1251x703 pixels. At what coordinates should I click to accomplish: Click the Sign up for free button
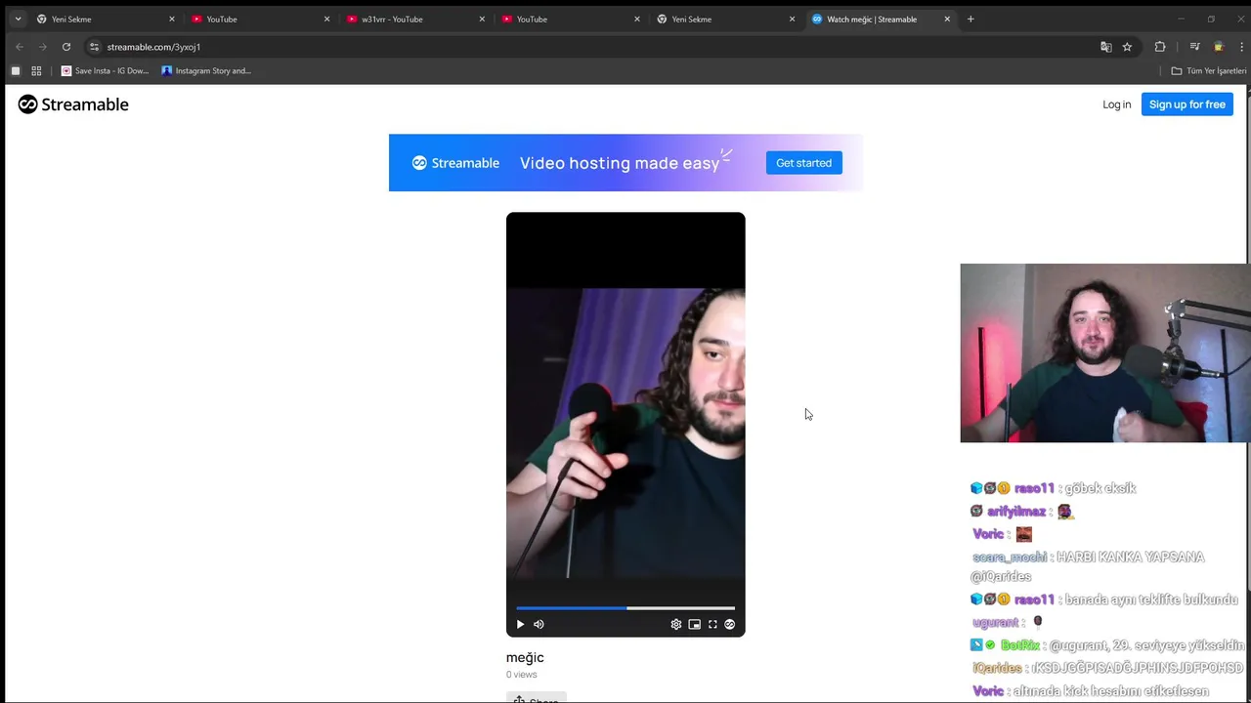pos(1186,104)
